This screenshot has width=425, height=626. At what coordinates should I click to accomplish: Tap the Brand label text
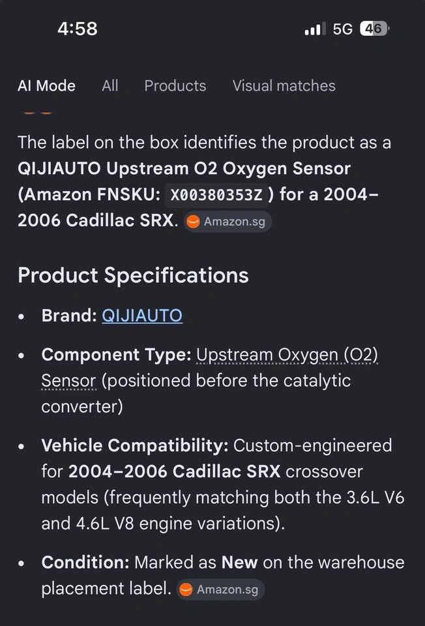(x=69, y=316)
